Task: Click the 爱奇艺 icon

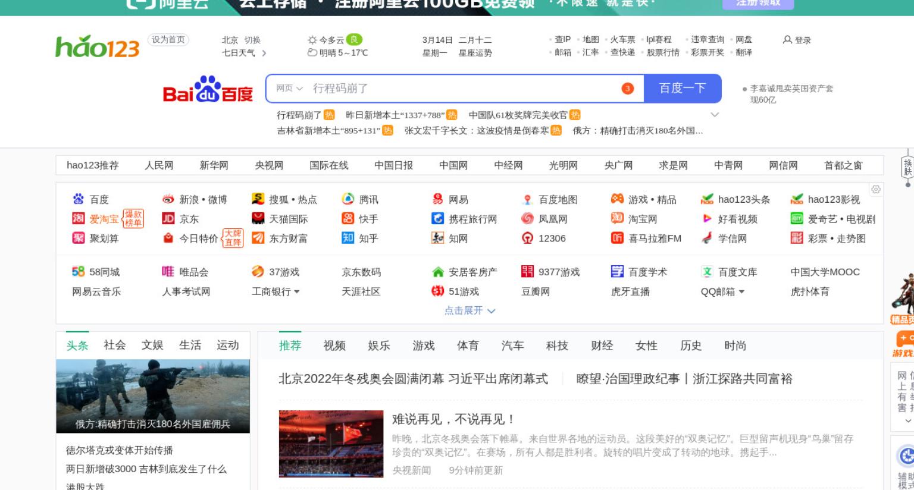Action: point(797,219)
